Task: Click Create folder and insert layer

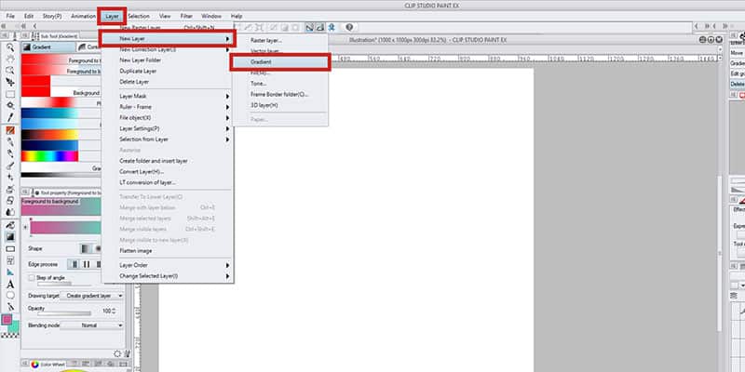Action: point(168,161)
